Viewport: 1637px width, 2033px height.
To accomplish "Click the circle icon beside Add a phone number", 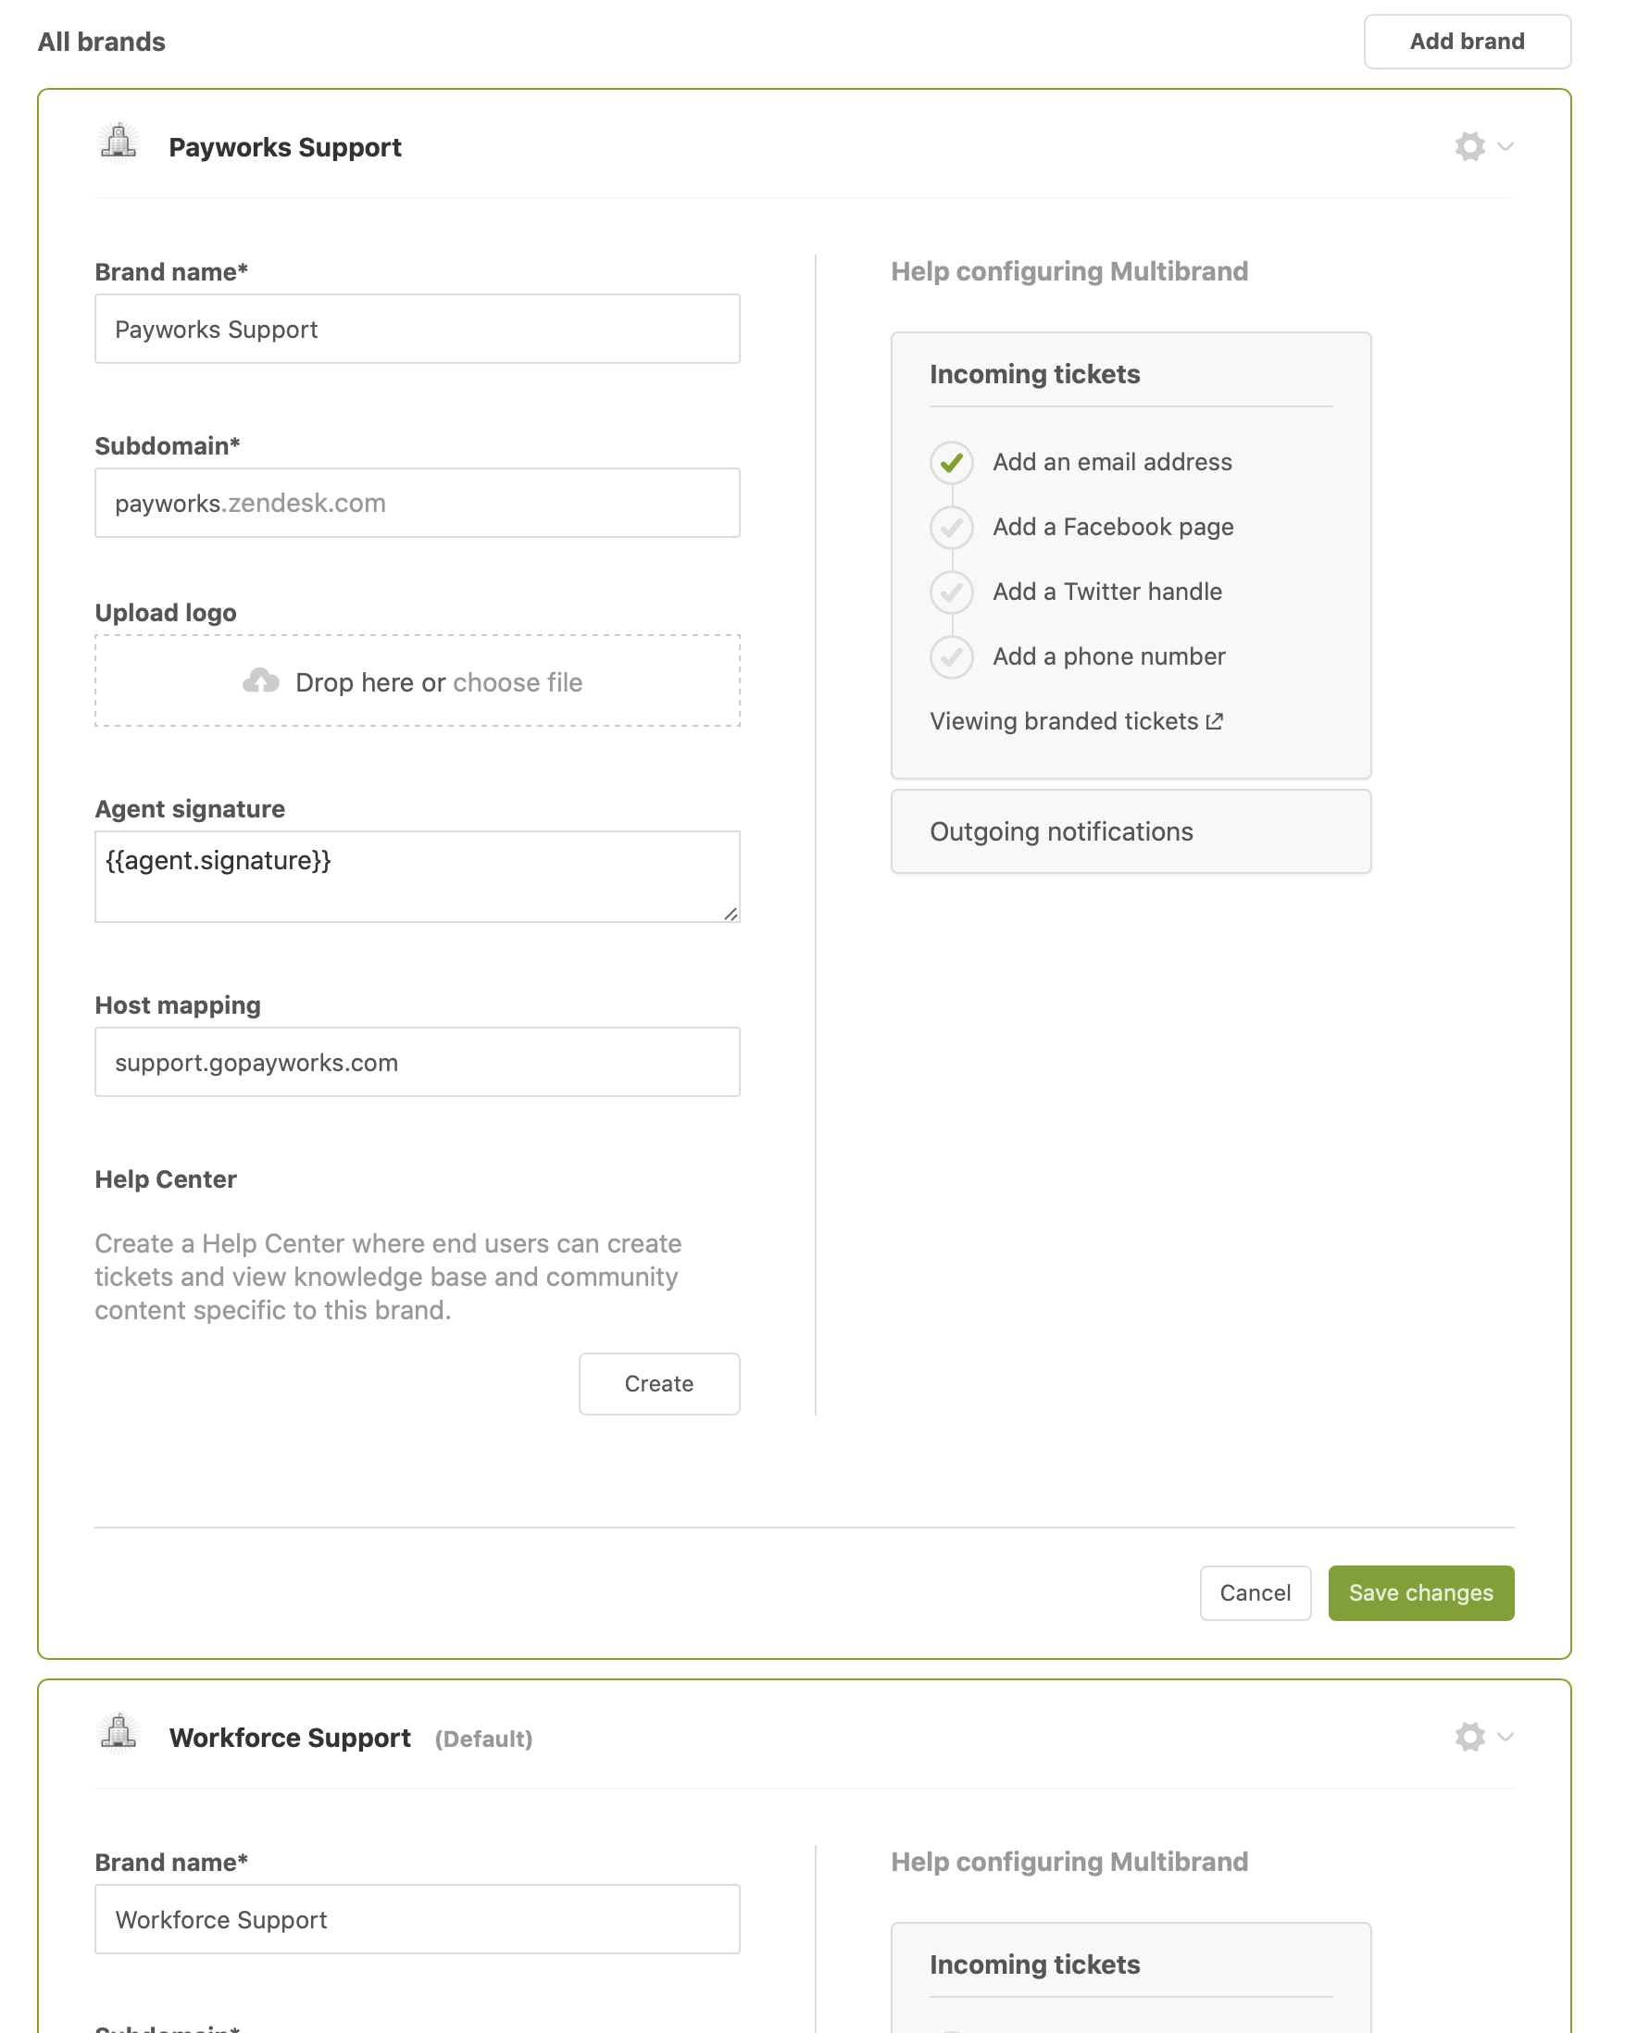I will [x=952, y=656].
